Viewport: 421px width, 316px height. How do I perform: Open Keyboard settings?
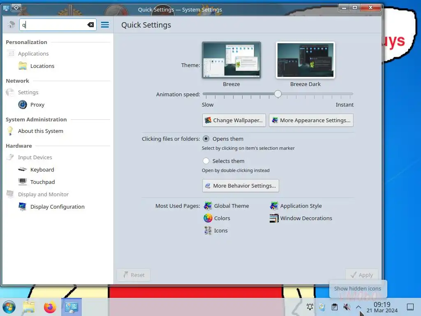tap(42, 170)
